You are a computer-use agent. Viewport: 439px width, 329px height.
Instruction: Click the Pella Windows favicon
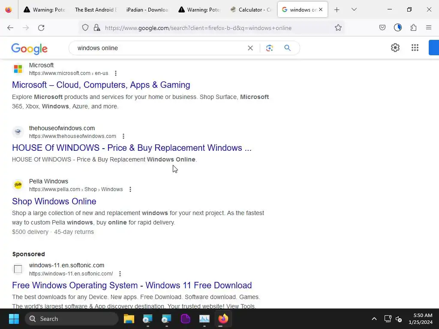(18, 185)
